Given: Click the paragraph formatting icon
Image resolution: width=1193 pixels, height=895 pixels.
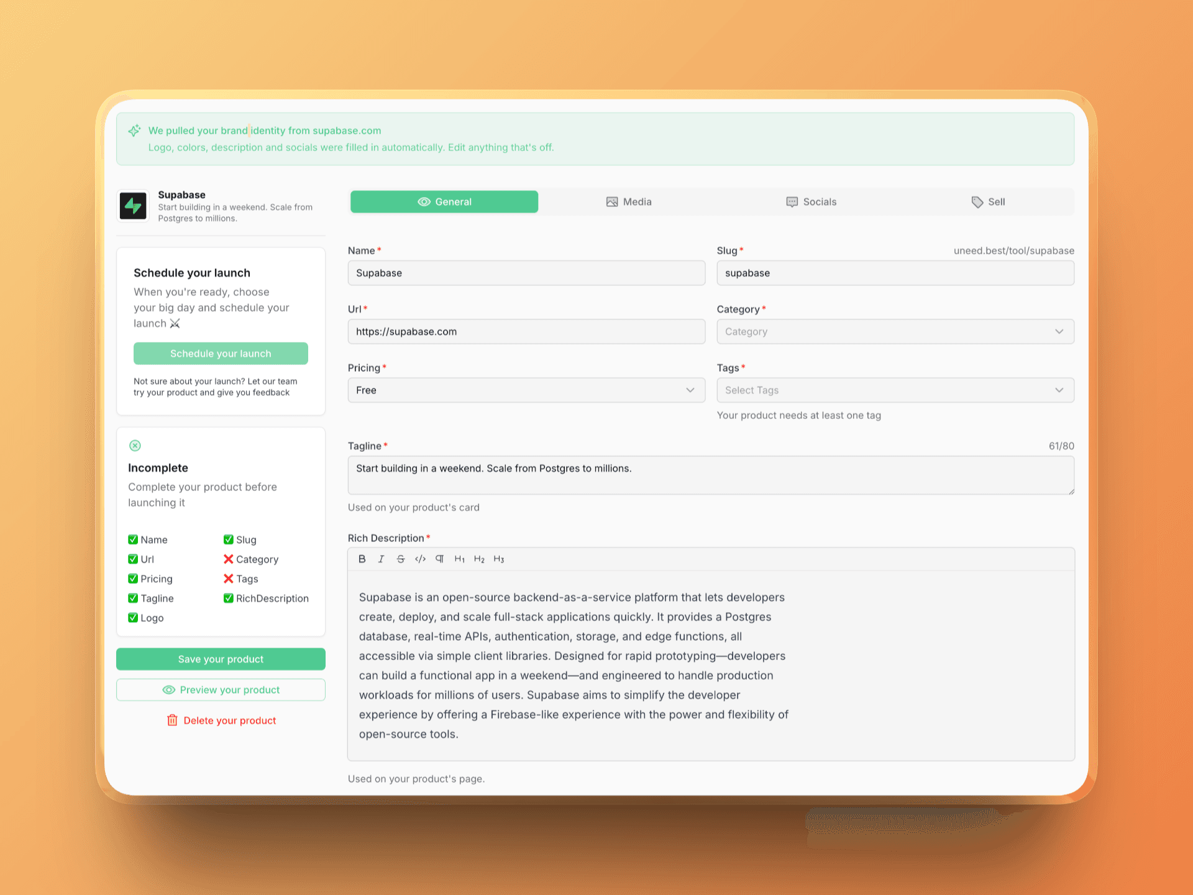Looking at the screenshot, I should [x=439, y=559].
